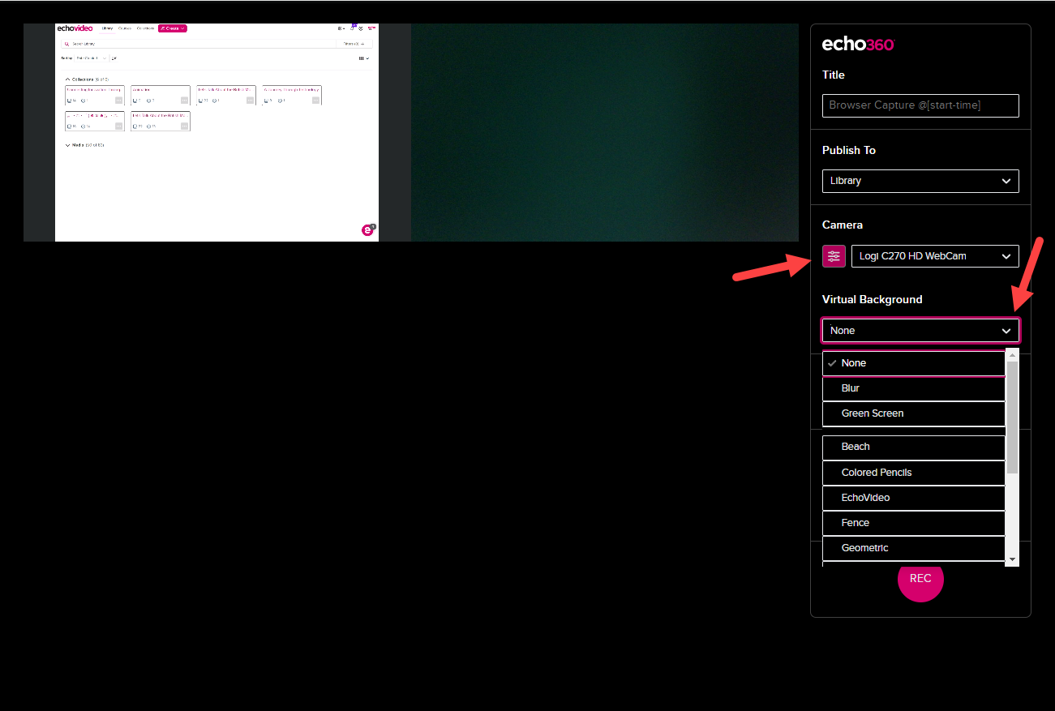The height and width of the screenshot is (711, 1055).
Task: Pick the Beach virtual background
Action: tap(914, 447)
